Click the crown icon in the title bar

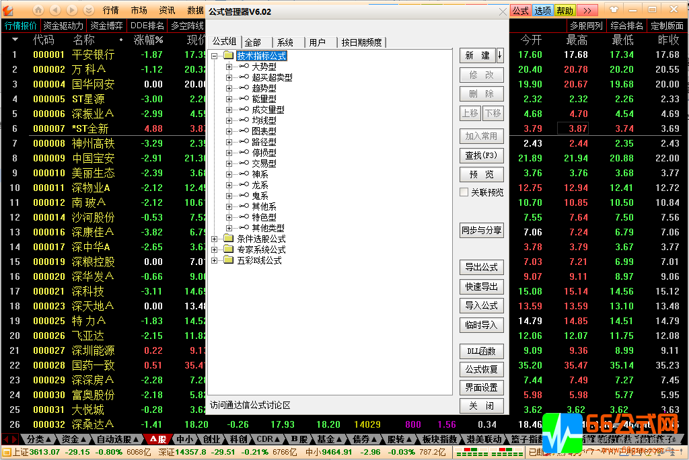[x=614, y=9]
